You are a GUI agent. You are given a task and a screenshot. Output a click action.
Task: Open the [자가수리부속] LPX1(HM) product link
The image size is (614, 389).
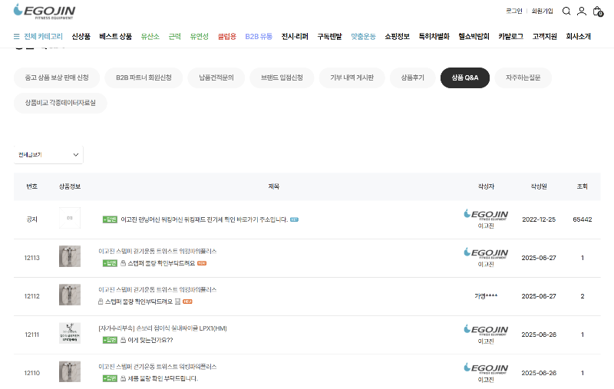click(163, 328)
